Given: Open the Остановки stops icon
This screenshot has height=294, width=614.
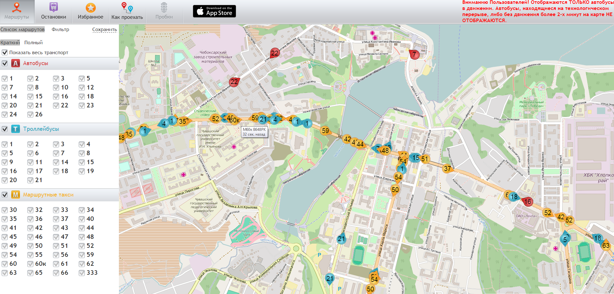Looking at the screenshot, I should [x=54, y=7].
